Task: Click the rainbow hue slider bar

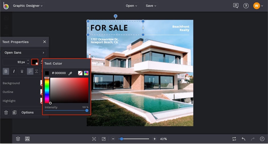Action: pyautogui.click(x=47, y=90)
